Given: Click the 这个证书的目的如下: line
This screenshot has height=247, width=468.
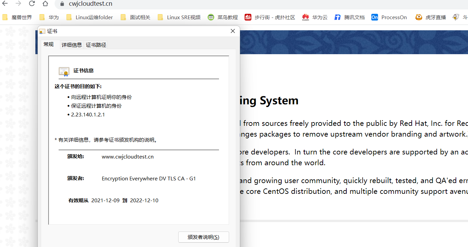Looking at the screenshot, I should 78,86.
